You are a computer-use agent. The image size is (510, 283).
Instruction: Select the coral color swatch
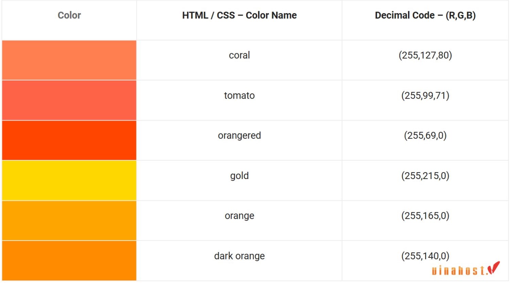69,60
